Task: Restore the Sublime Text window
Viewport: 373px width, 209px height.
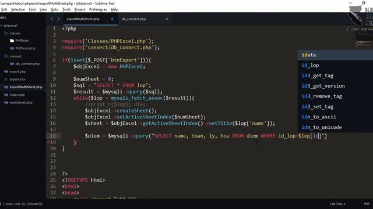Action: pos(363,3)
